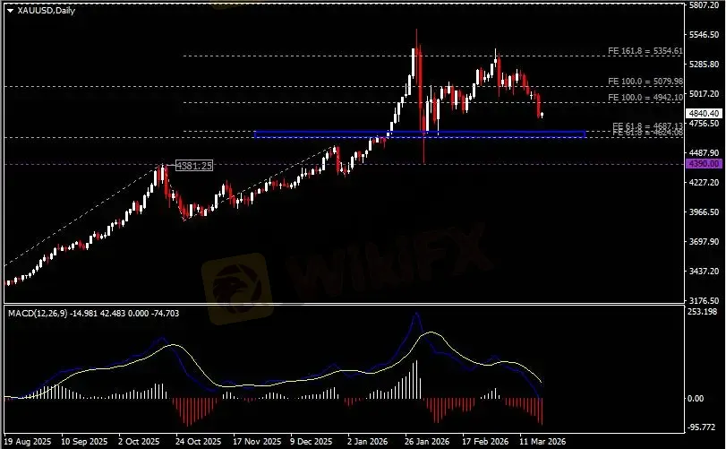The width and height of the screenshot is (726, 449).
Task: Click the 2 Oct 2025 date label
Action: coord(139,442)
